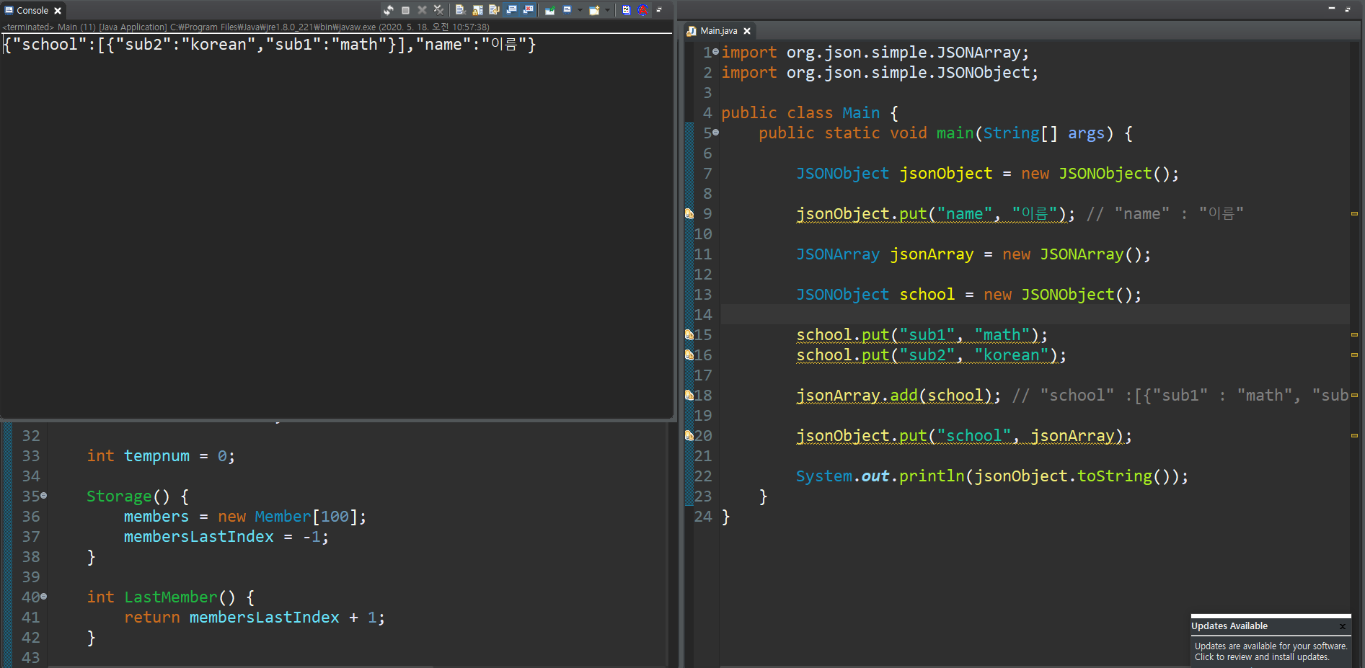
Task: Relaunch the program from the Console toolbar
Action: (x=389, y=10)
